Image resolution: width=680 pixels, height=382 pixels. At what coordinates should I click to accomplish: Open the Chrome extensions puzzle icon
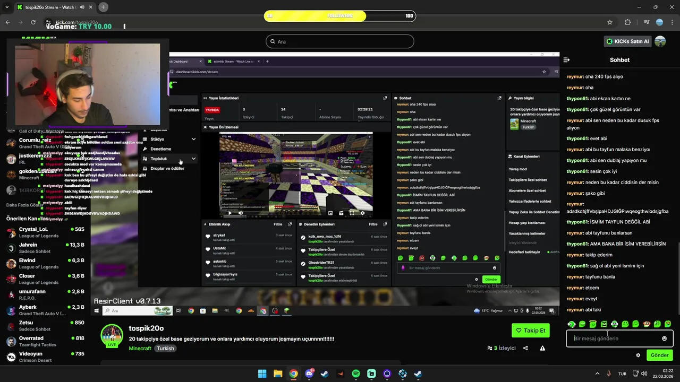(x=628, y=22)
